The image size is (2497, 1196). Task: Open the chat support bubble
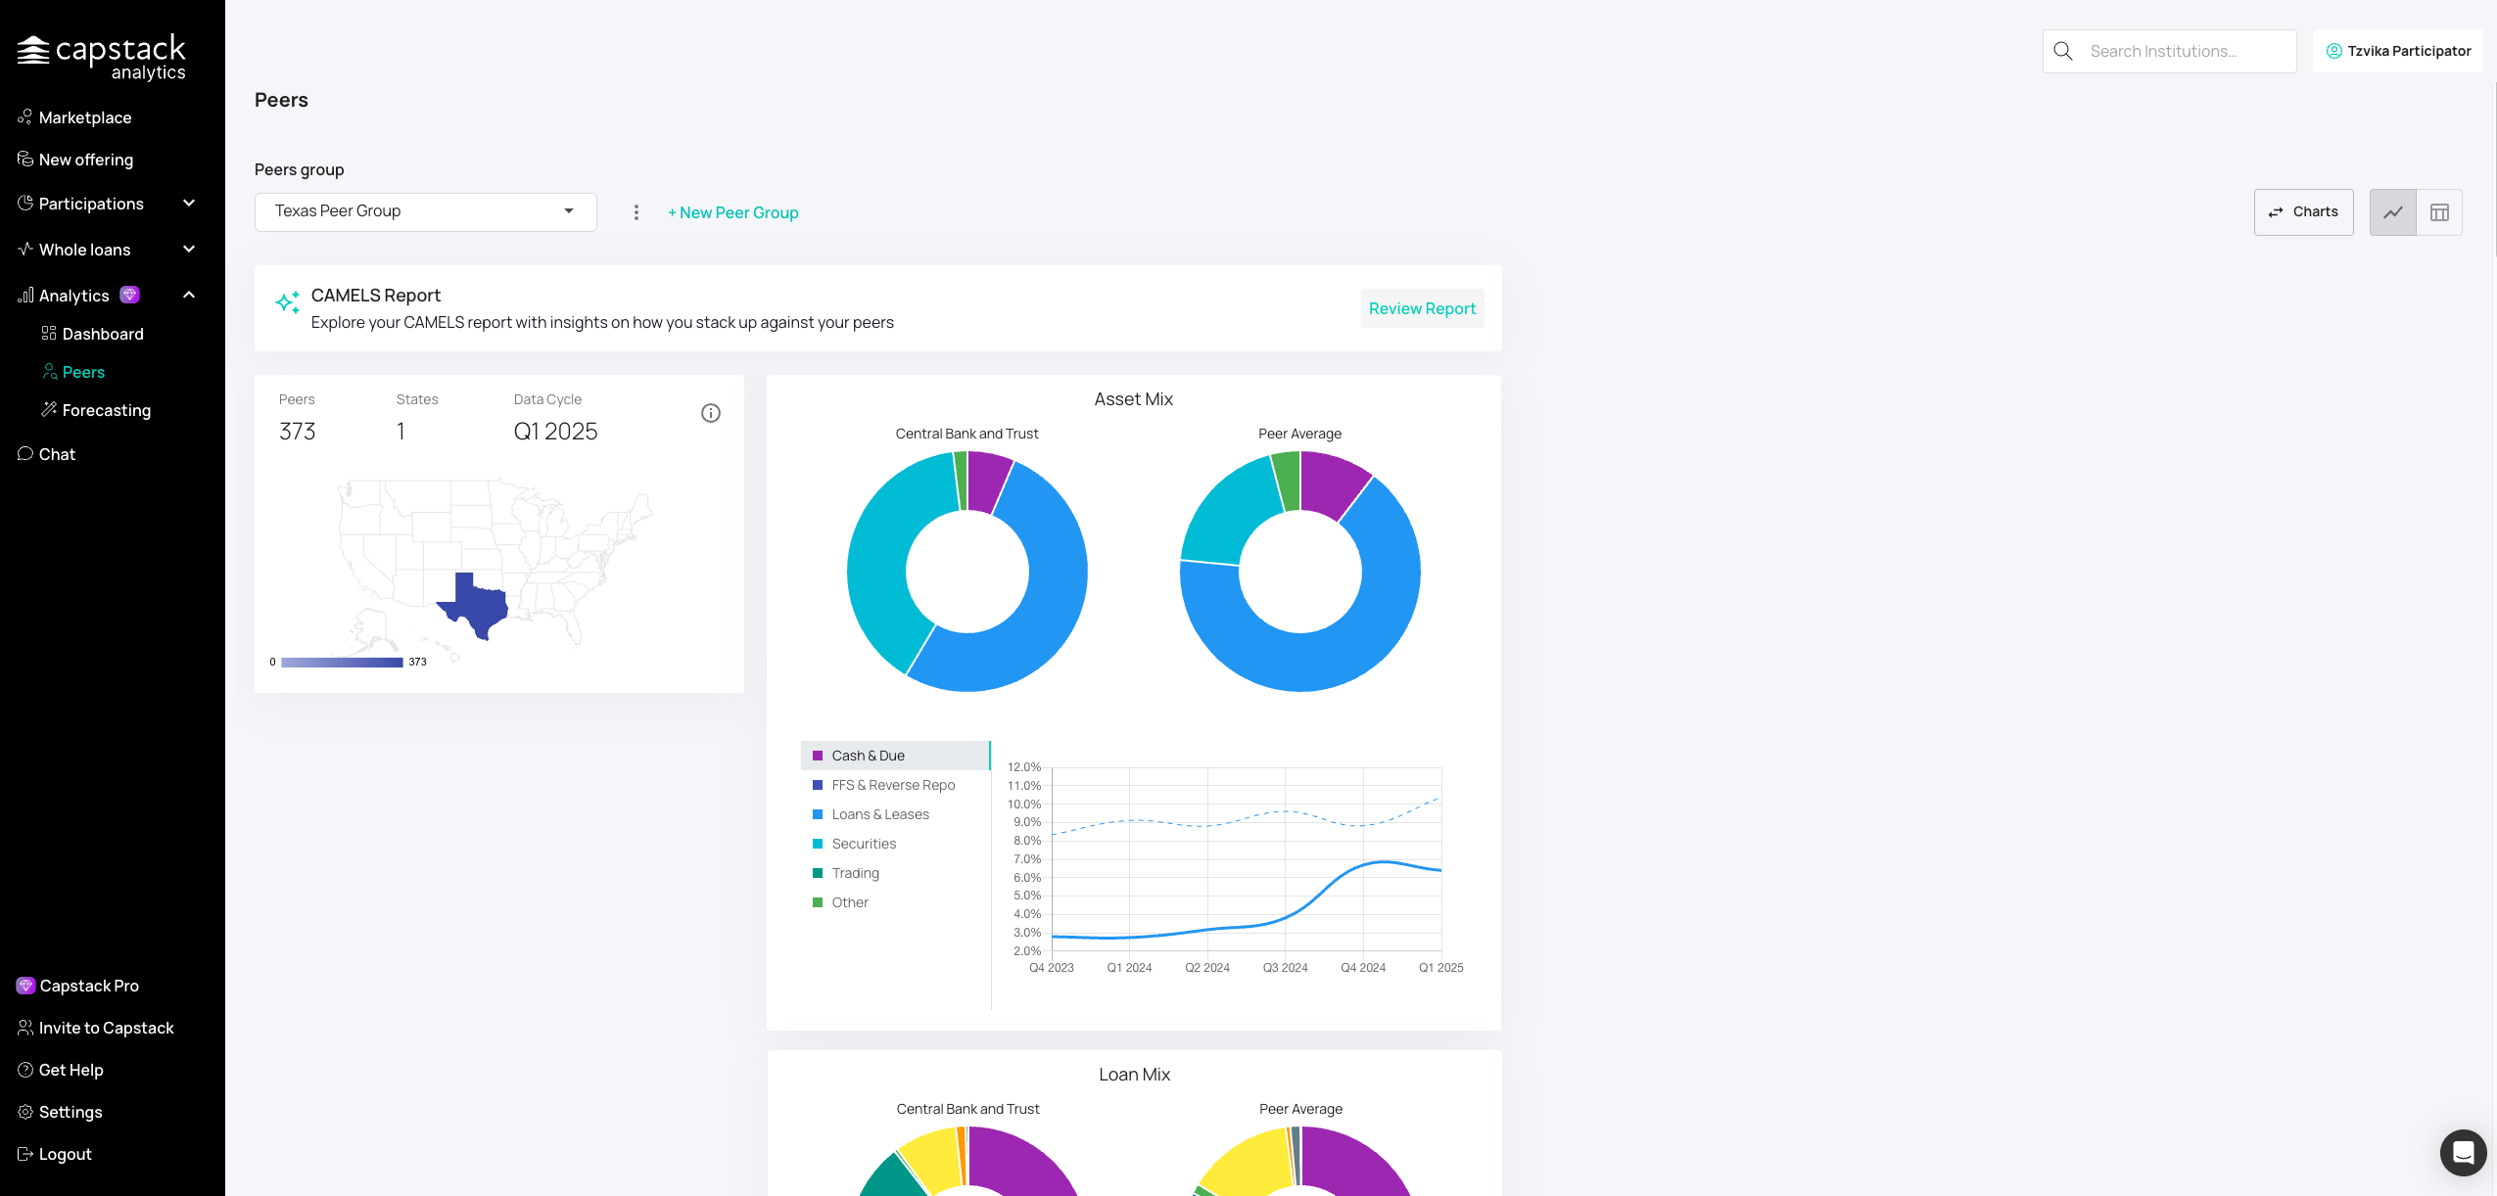[x=2463, y=1152]
